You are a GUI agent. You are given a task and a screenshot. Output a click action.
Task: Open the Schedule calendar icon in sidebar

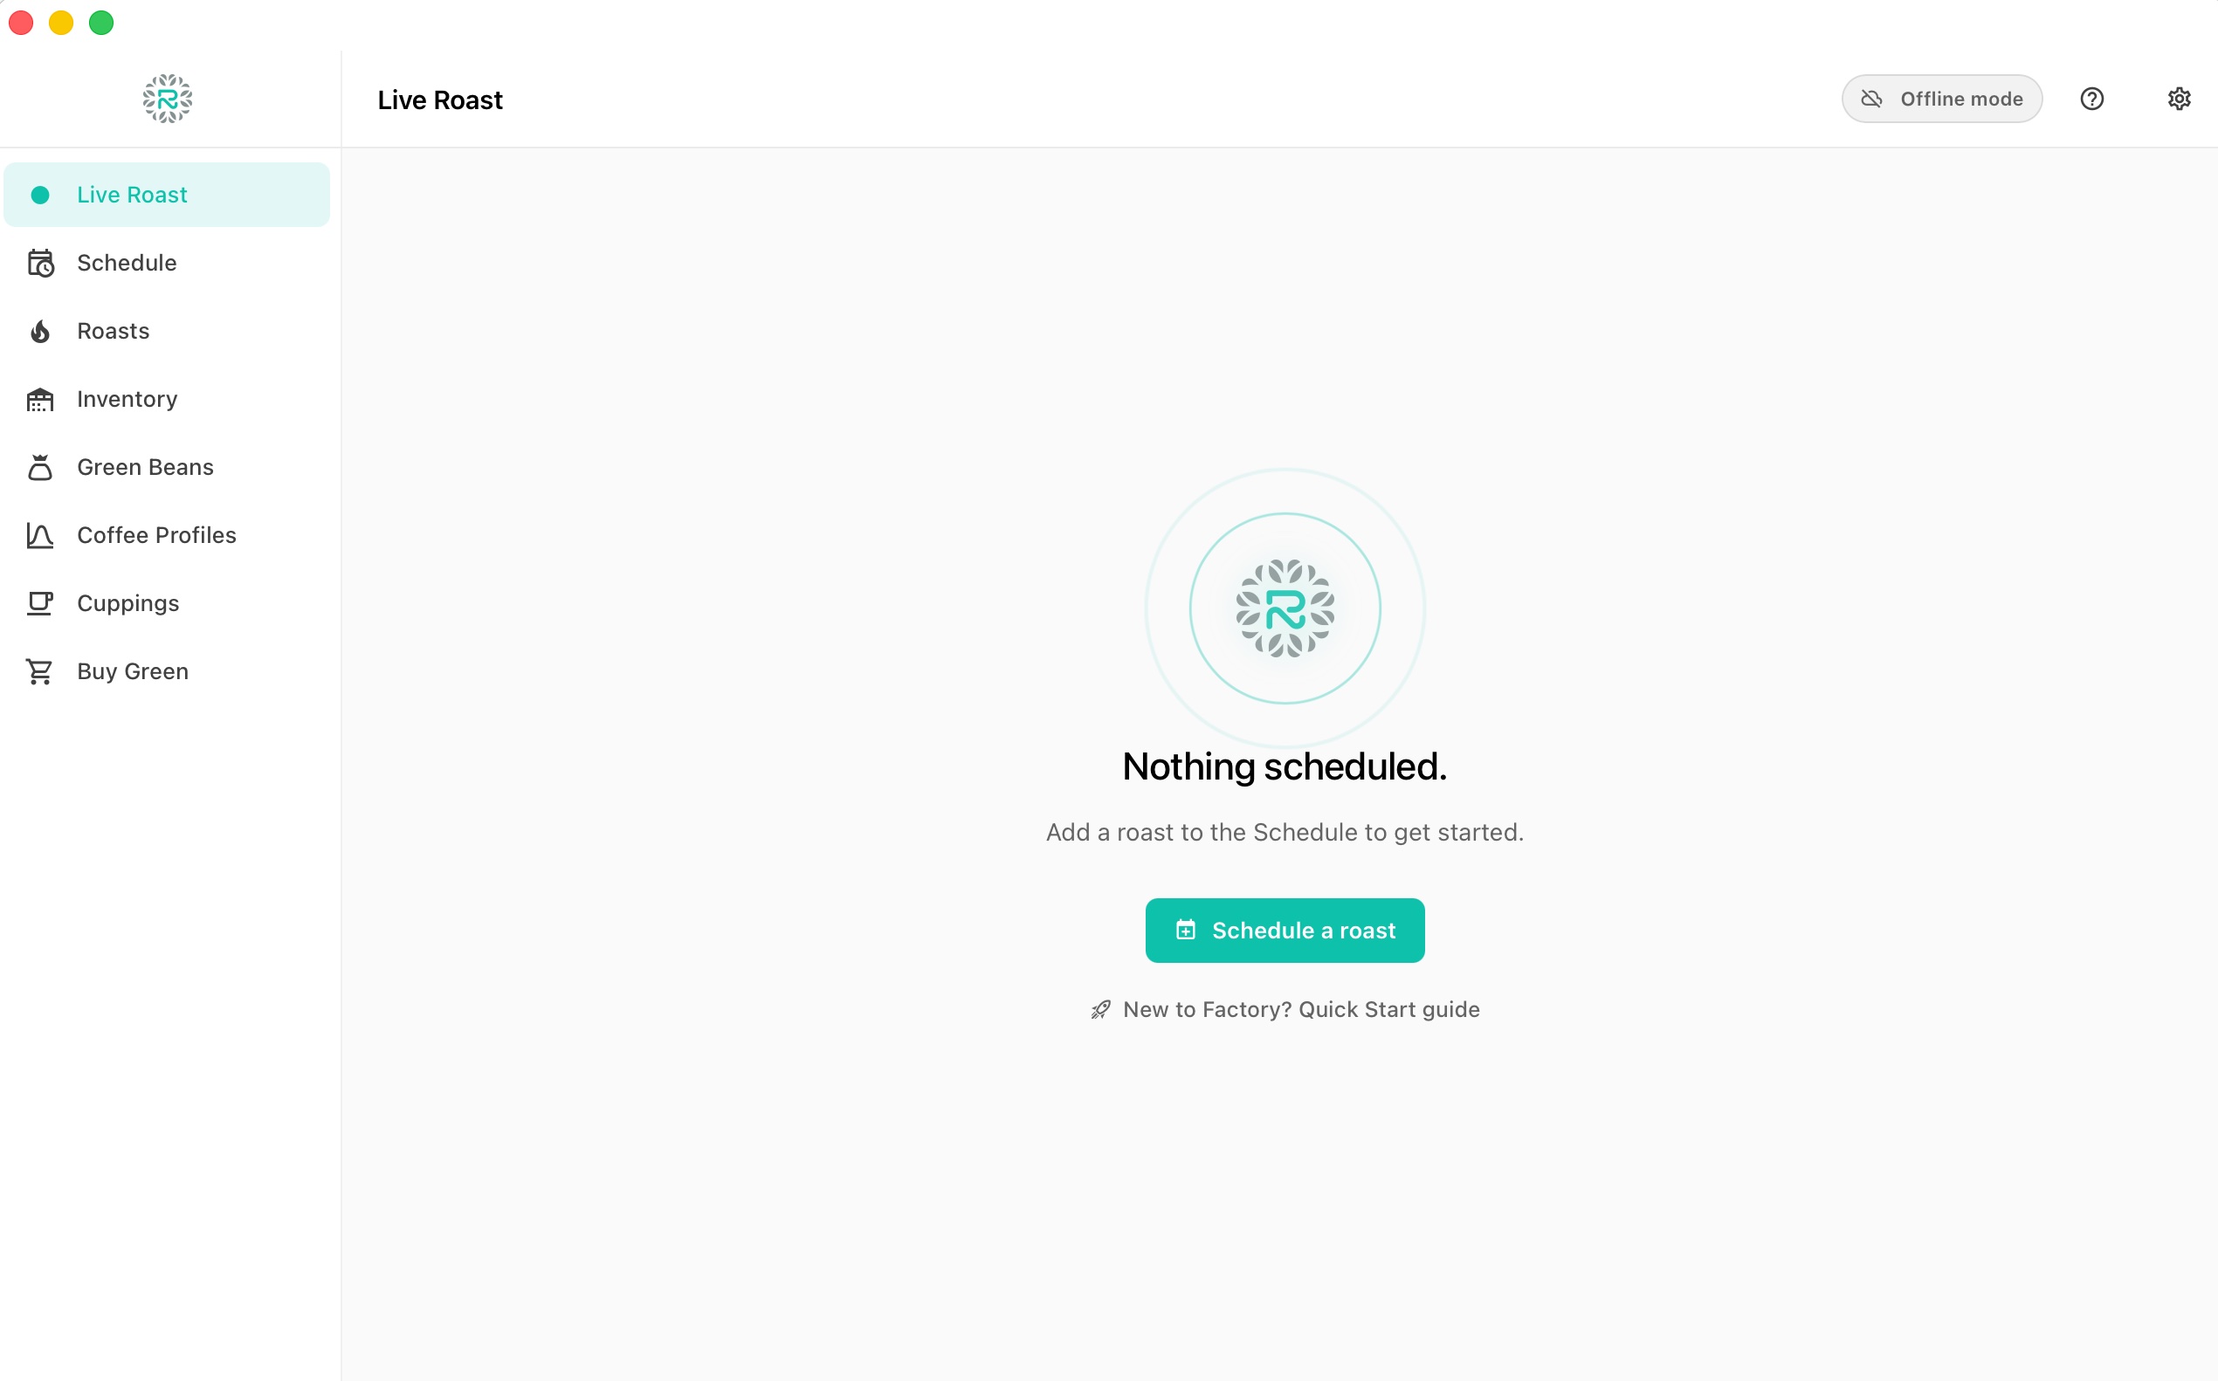(40, 263)
